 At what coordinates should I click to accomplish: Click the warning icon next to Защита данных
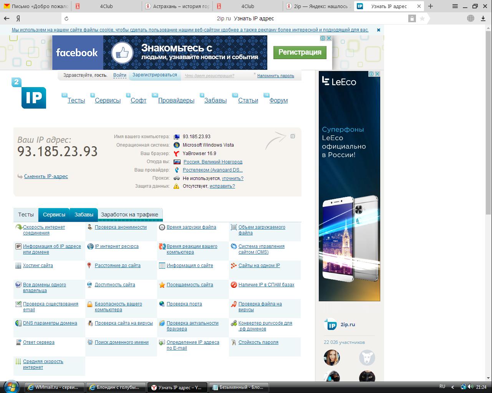point(176,186)
